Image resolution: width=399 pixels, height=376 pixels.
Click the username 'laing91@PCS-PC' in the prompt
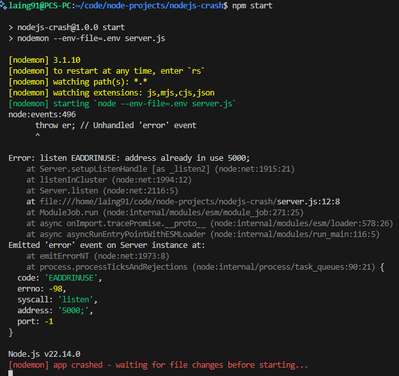pos(40,6)
